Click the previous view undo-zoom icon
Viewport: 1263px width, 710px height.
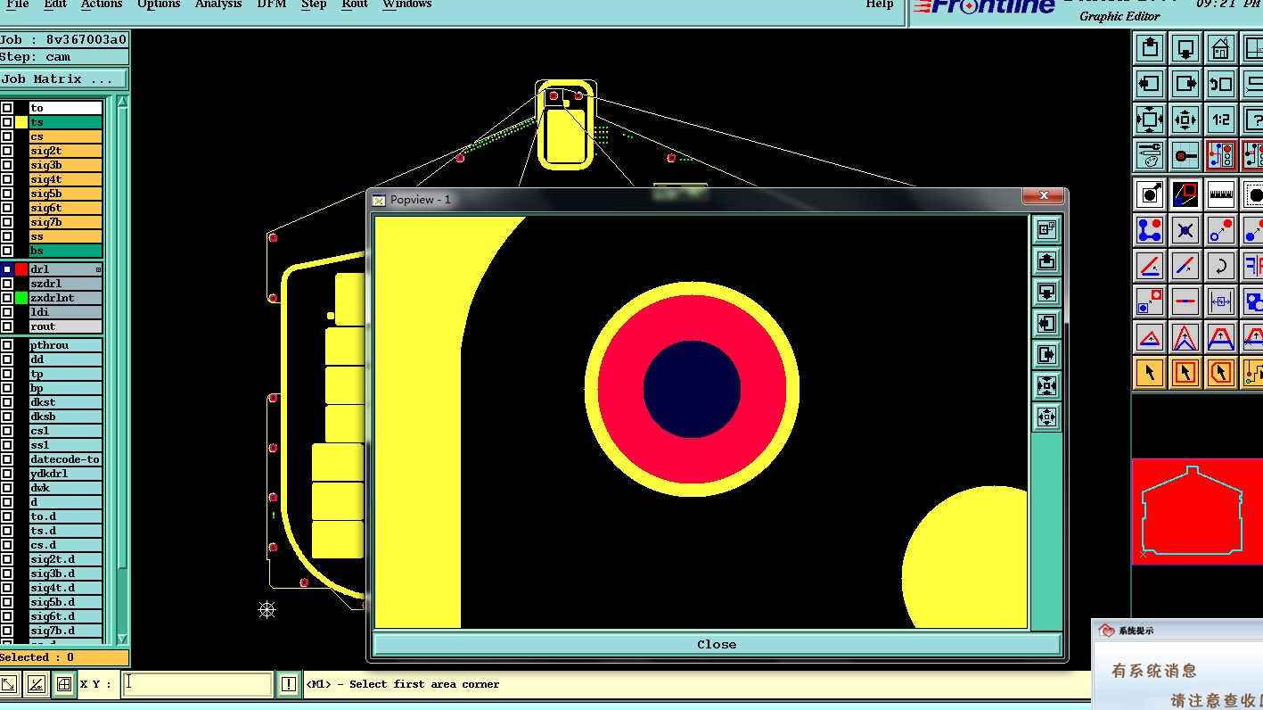click(x=1221, y=84)
